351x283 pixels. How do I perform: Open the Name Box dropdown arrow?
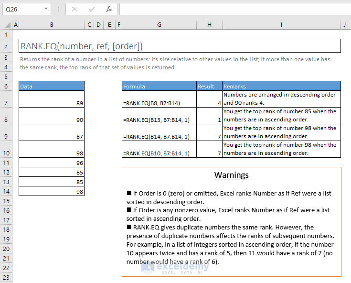point(46,9)
